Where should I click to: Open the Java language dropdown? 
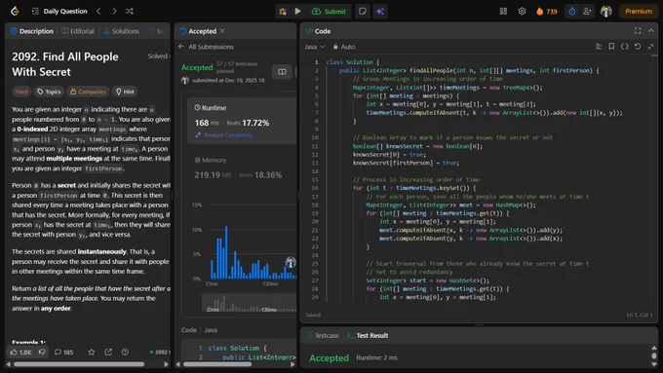point(315,47)
